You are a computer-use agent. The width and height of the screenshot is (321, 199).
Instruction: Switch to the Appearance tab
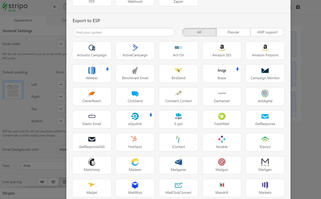click(x=23, y=20)
